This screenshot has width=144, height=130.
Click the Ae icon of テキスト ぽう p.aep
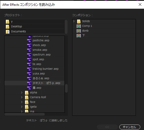[x=29, y=83]
